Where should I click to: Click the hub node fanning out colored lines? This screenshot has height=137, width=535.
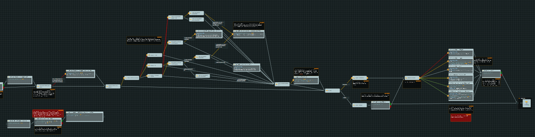tap(412, 78)
